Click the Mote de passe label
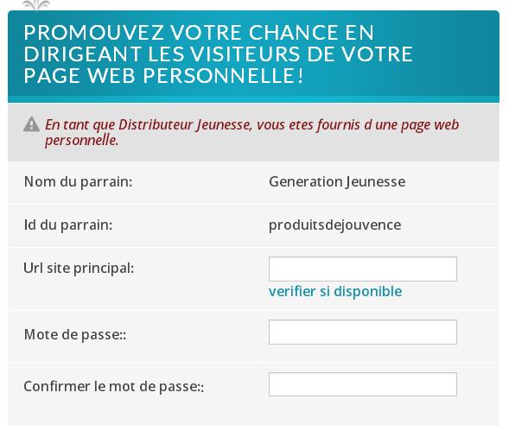509x437 pixels. (x=75, y=334)
